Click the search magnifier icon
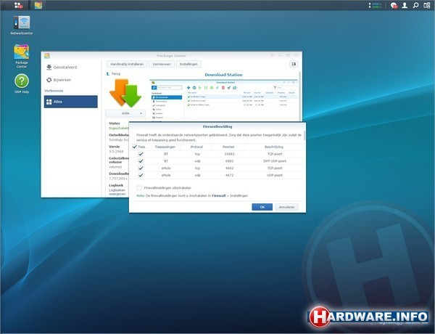 pos(415,5)
